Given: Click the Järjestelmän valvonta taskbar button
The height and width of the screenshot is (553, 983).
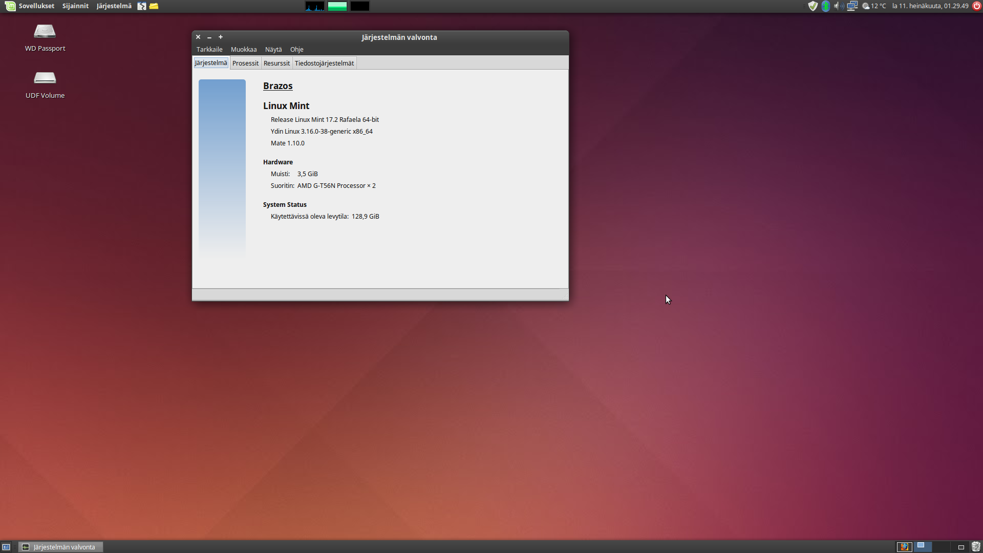Looking at the screenshot, I should coord(61,547).
